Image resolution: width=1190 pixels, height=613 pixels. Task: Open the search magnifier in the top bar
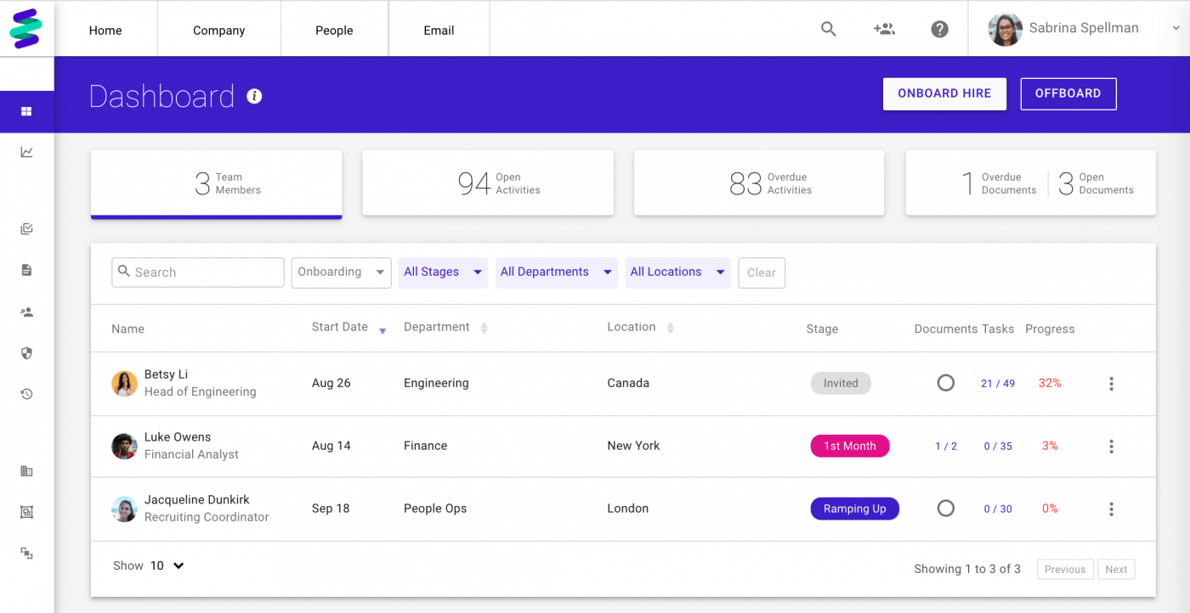click(829, 29)
